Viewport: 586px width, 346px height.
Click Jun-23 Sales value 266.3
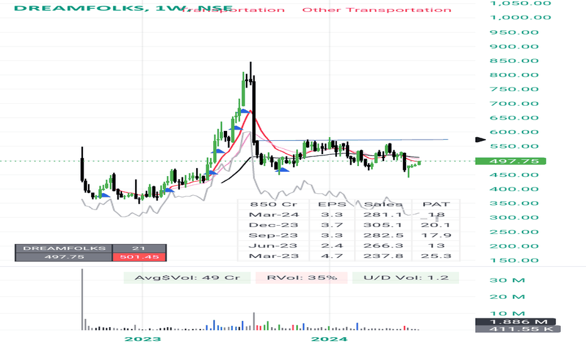(x=383, y=246)
